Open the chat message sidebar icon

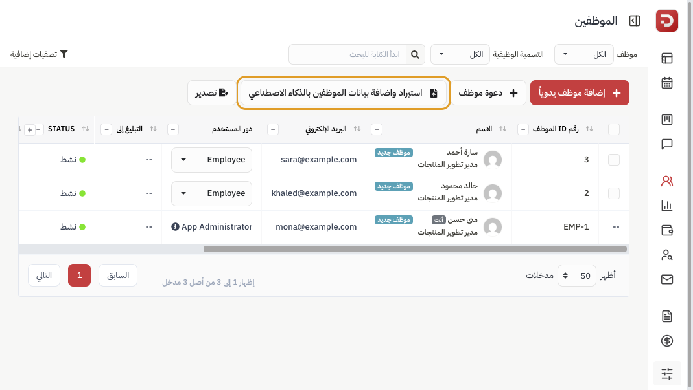pyautogui.click(x=667, y=144)
